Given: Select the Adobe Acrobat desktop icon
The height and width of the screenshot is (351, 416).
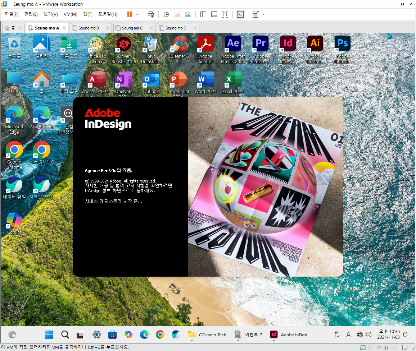Looking at the screenshot, I should click(x=205, y=50).
